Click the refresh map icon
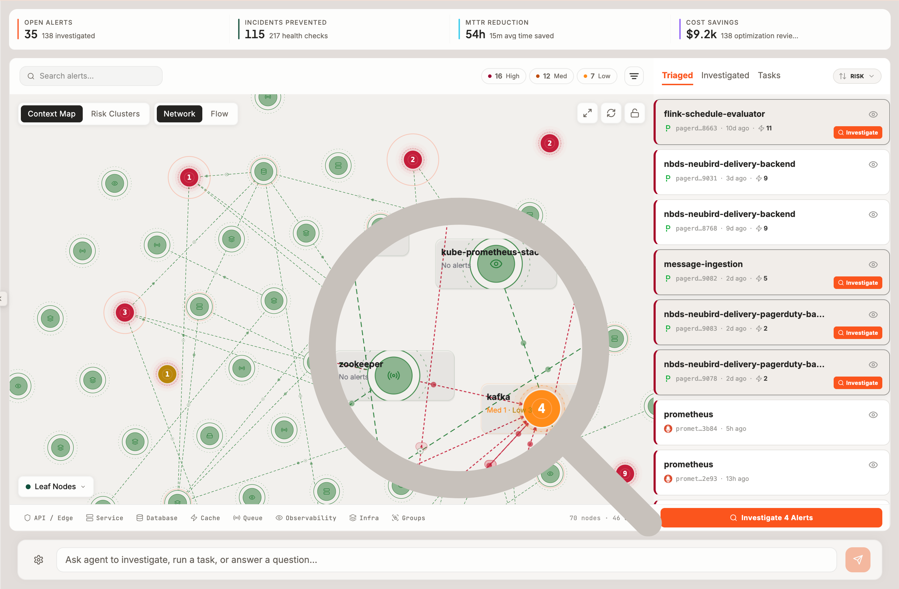Image resolution: width=899 pixels, height=589 pixels. pos(611,113)
